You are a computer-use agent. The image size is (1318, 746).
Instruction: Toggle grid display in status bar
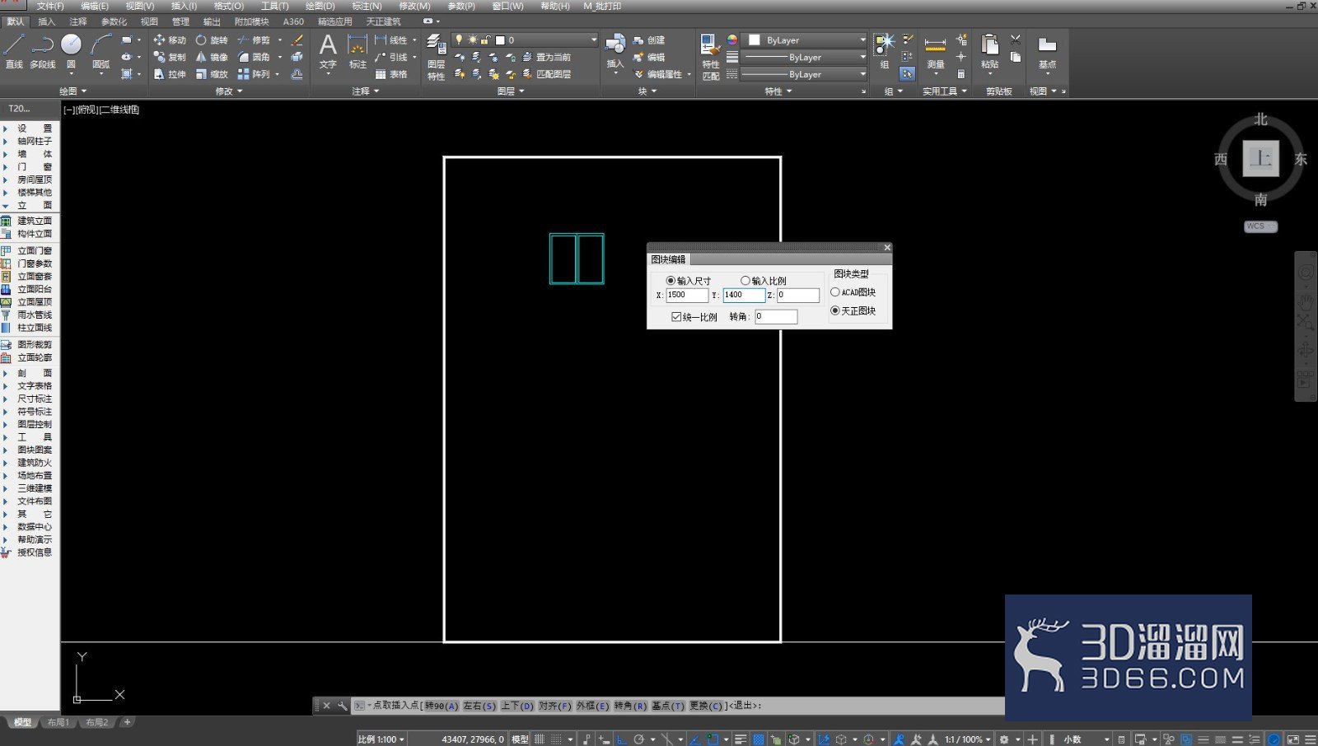click(x=540, y=739)
